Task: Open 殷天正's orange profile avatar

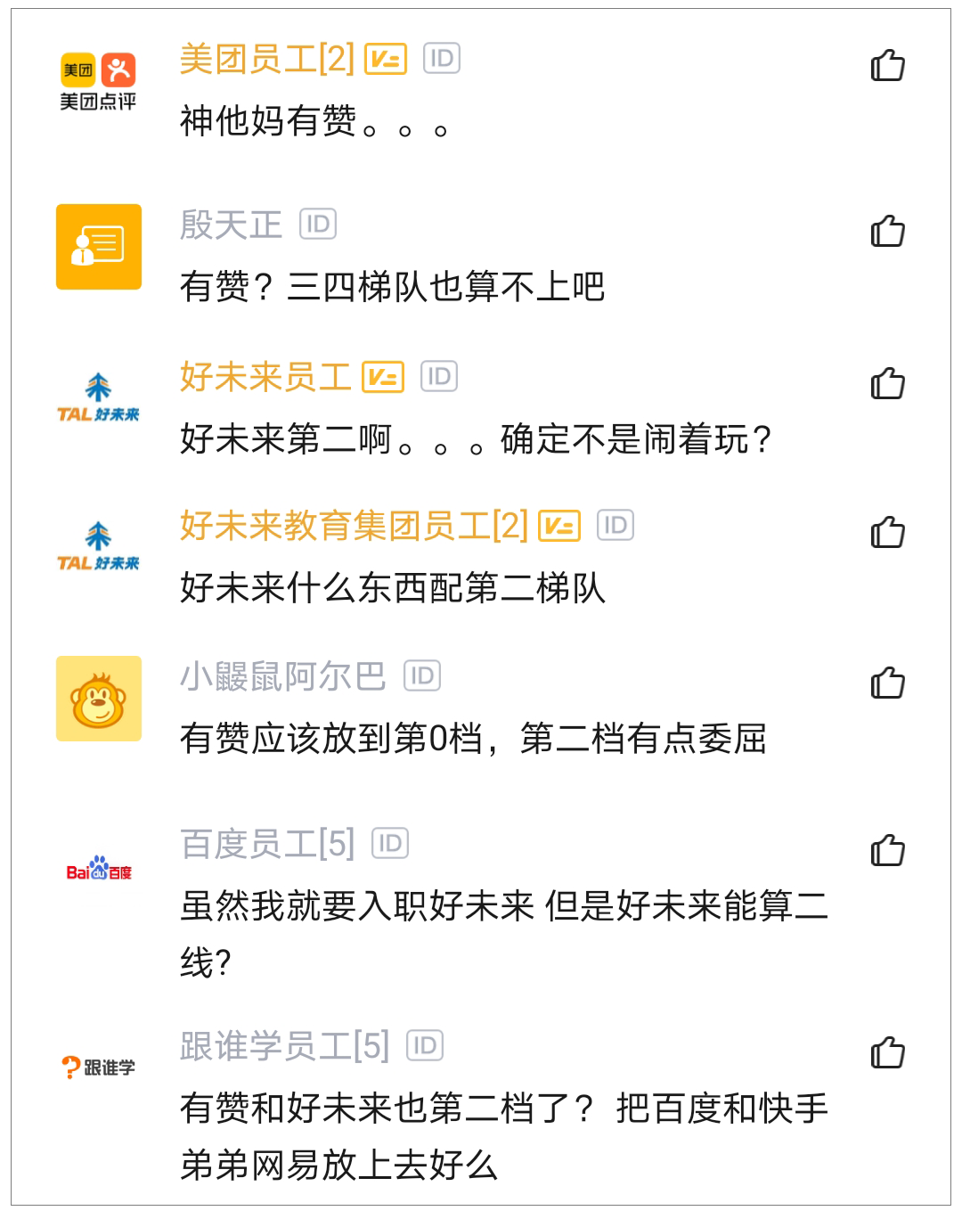Action: point(99,247)
